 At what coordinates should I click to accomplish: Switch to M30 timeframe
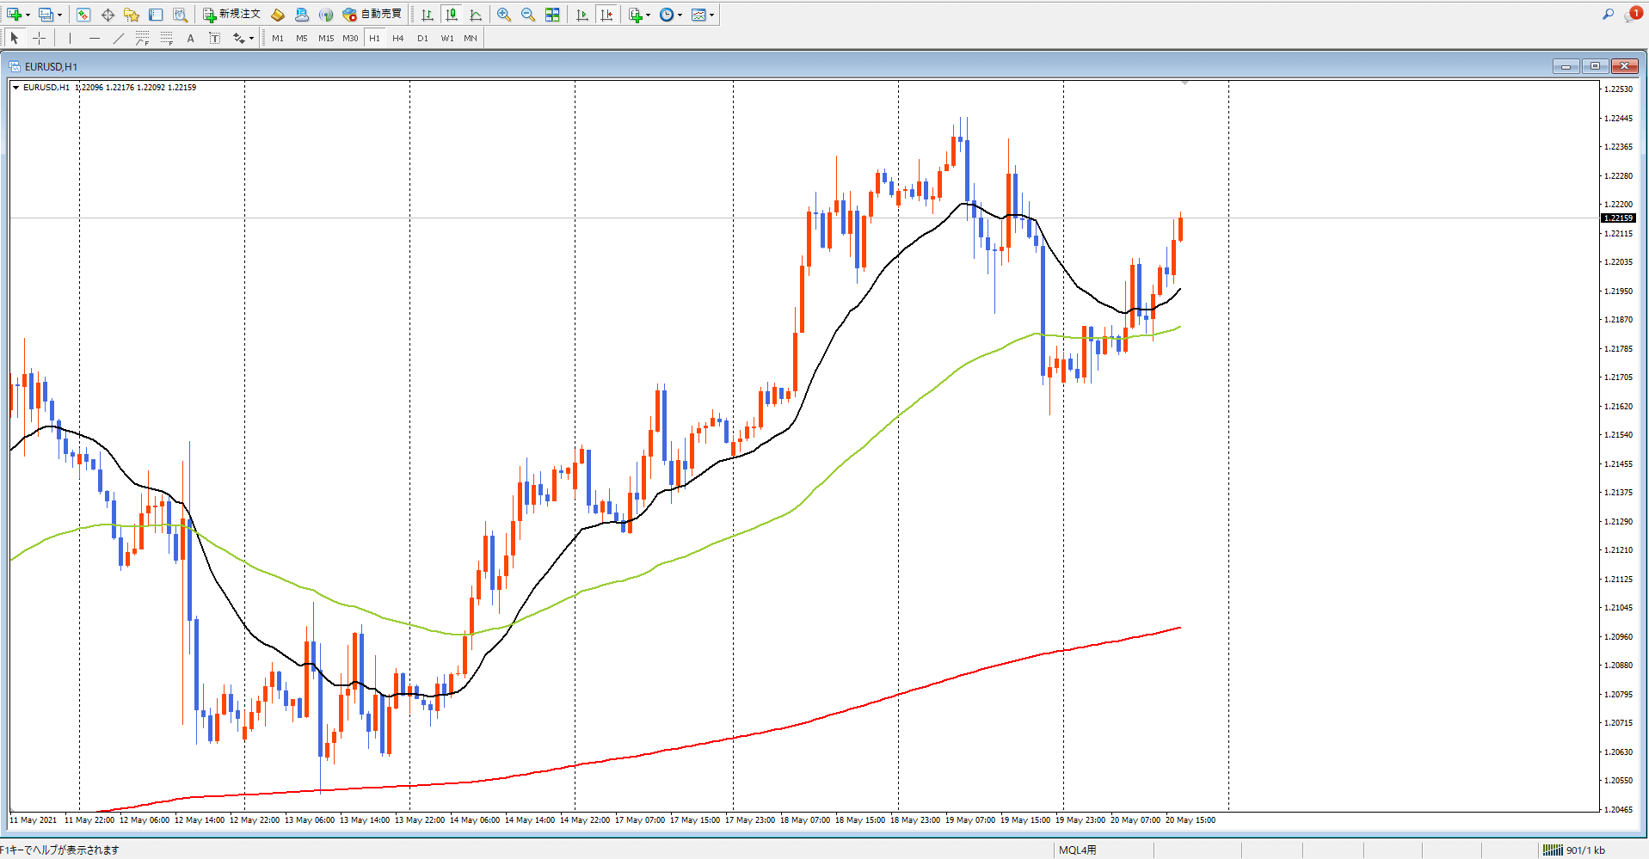coord(350,38)
